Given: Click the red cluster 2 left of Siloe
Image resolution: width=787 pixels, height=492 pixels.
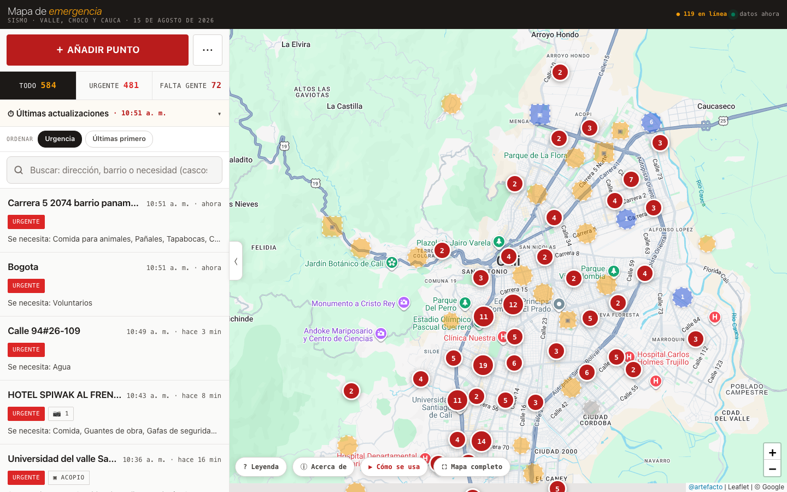Looking at the screenshot, I should (351, 391).
